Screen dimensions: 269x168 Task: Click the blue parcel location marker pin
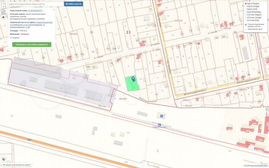(x=133, y=79)
